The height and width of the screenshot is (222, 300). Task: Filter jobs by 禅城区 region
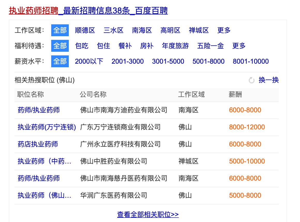pyautogui.click(x=199, y=31)
